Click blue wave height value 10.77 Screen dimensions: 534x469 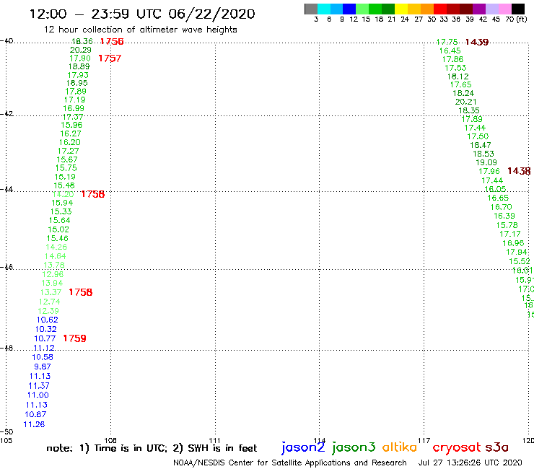[45, 338]
